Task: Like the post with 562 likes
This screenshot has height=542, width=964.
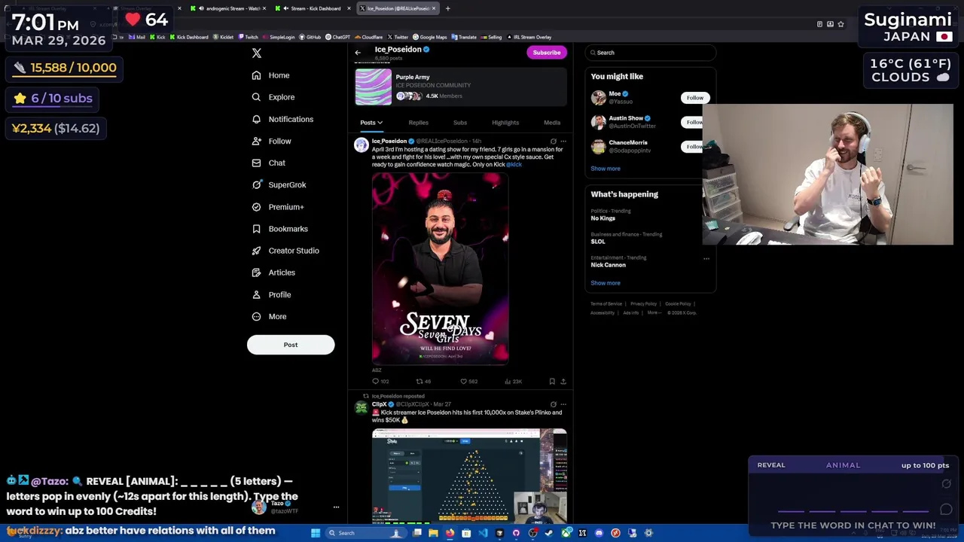Action: [463, 382]
